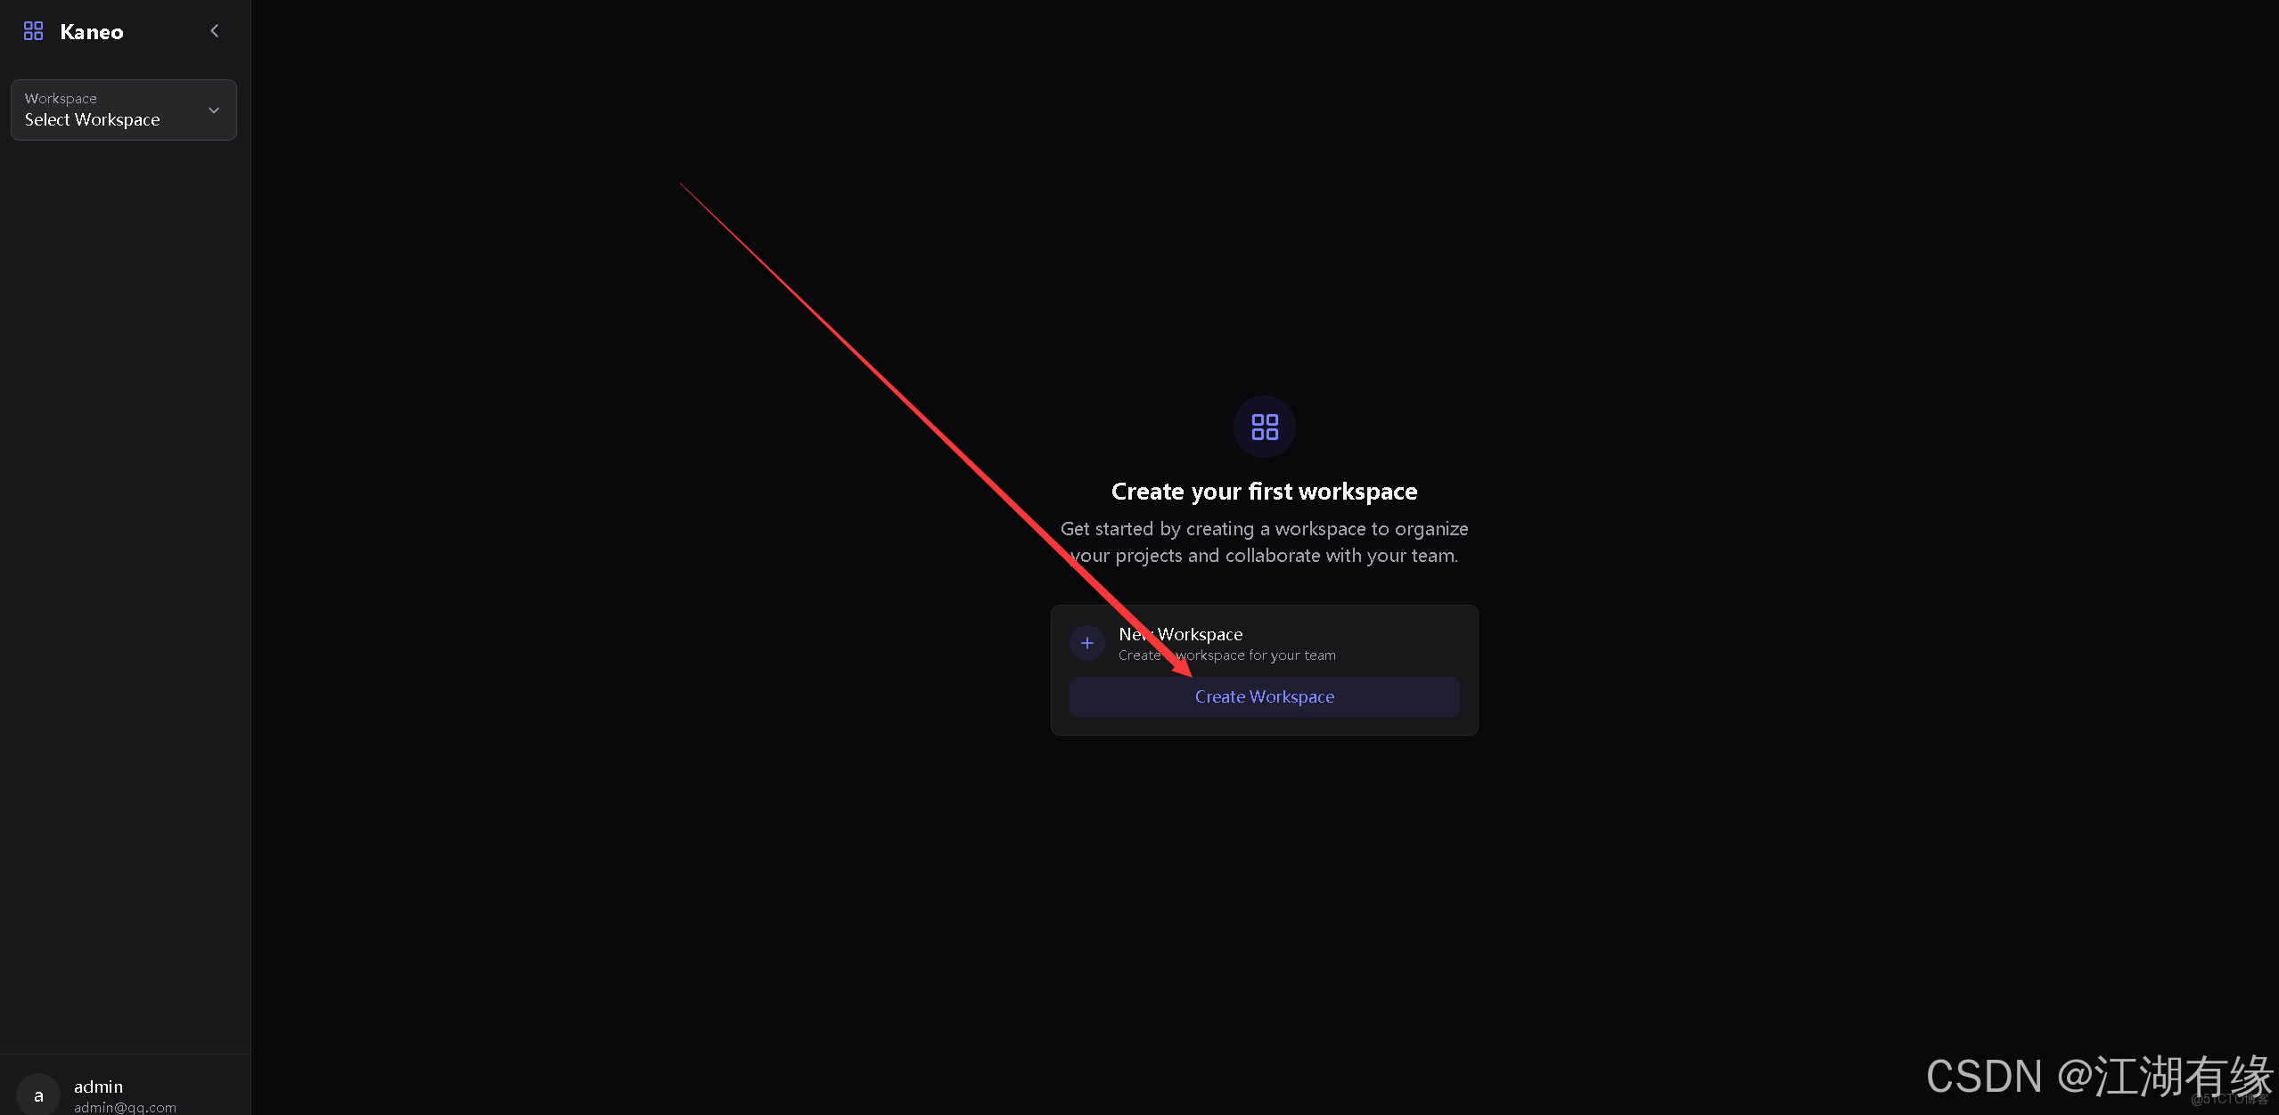This screenshot has height=1115, width=2279.
Task: Click the admin username in sidebar
Action: tap(98, 1087)
